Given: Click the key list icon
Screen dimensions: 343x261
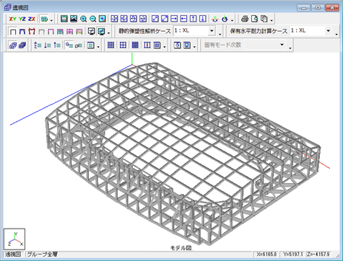Looking at the screenshot, I should [79, 45].
